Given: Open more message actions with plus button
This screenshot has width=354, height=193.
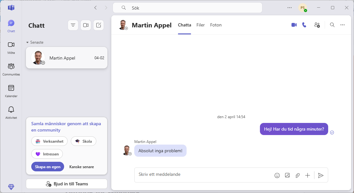Looking at the screenshot, I should coord(308,175).
